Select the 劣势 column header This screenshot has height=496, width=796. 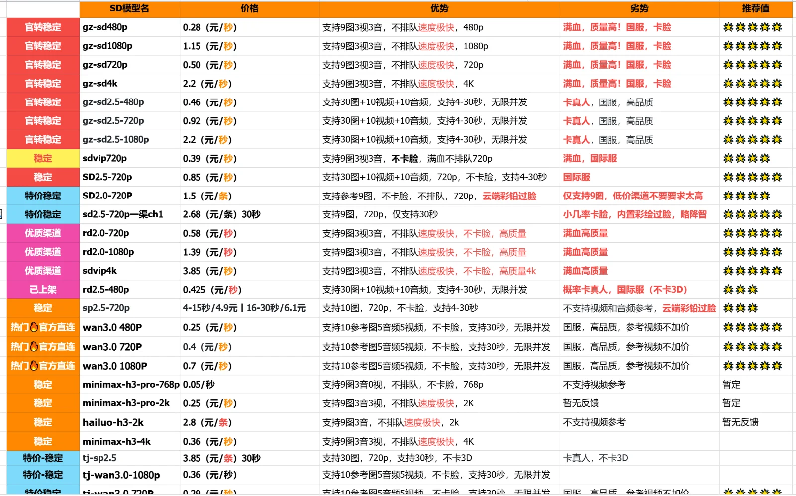pos(639,9)
